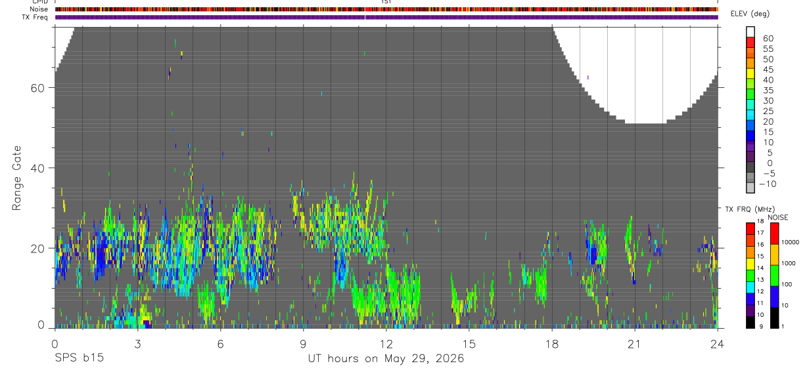Image resolution: width=807 pixels, height=372 pixels.
Task: Click the '18' tick label on UT hours axis
Action: 551,343
